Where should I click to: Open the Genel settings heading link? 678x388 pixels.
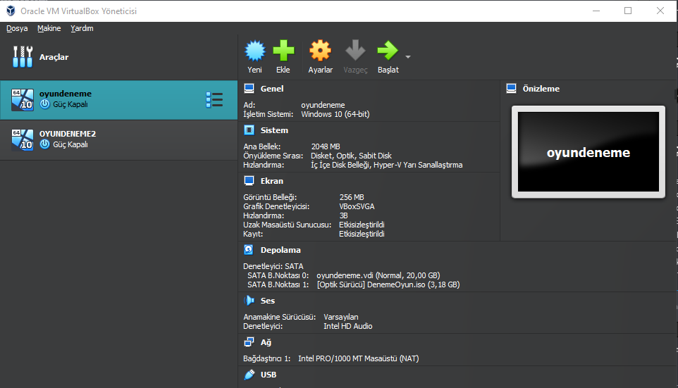click(x=272, y=89)
